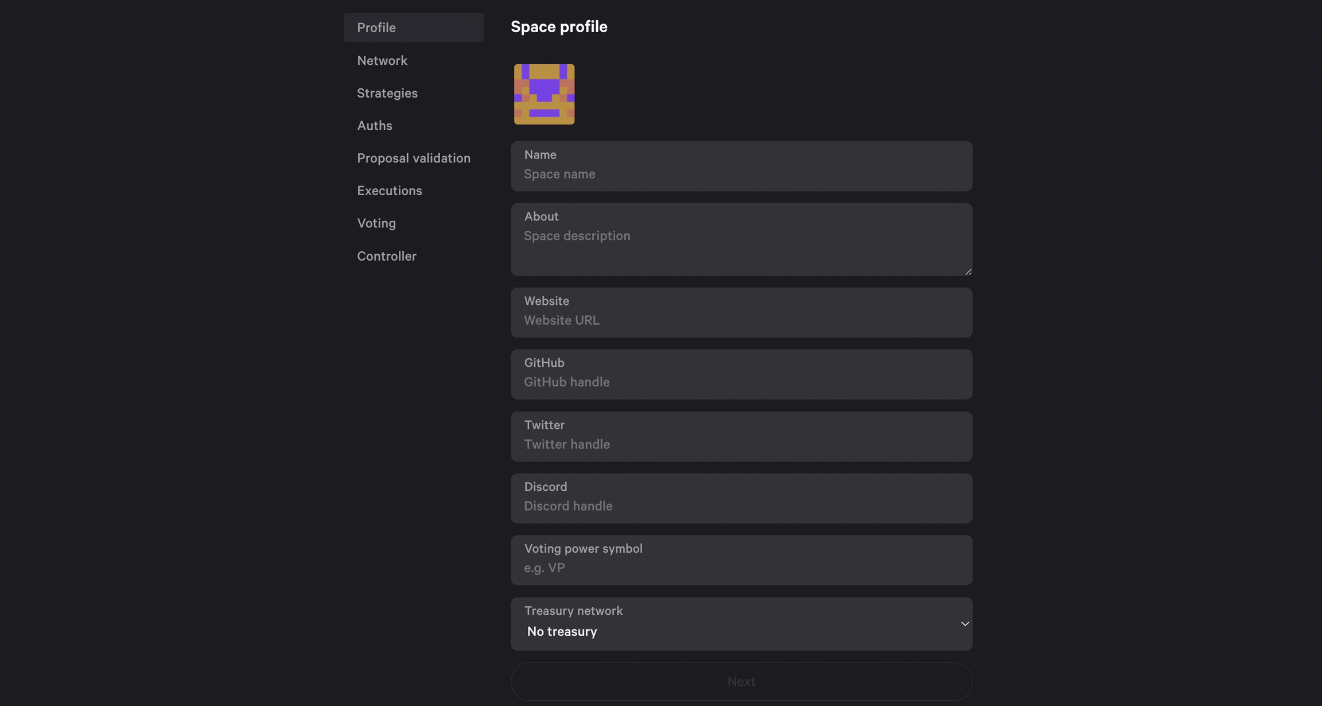Click into the Twitter handle field
The height and width of the screenshot is (706, 1322).
coord(741,444)
